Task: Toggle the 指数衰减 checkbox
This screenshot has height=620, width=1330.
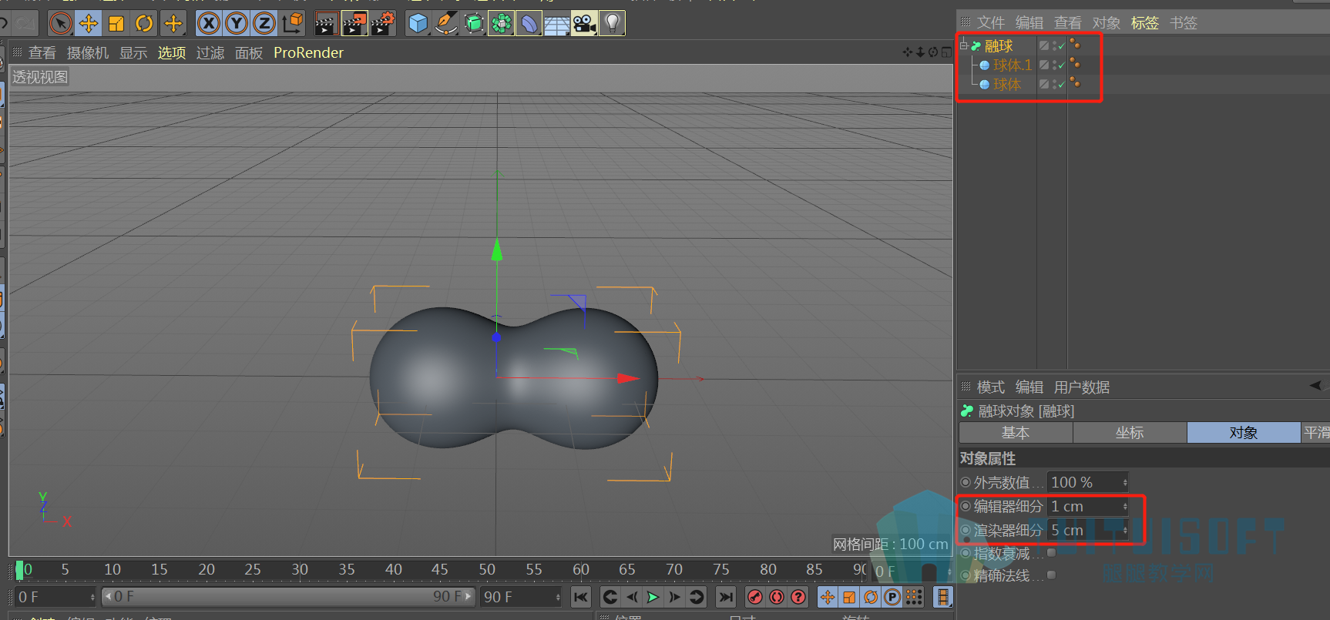Action: (x=1051, y=552)
